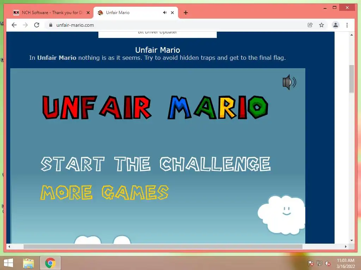
Task: Close the Unfair Mario tab
Action: [172, 13]
